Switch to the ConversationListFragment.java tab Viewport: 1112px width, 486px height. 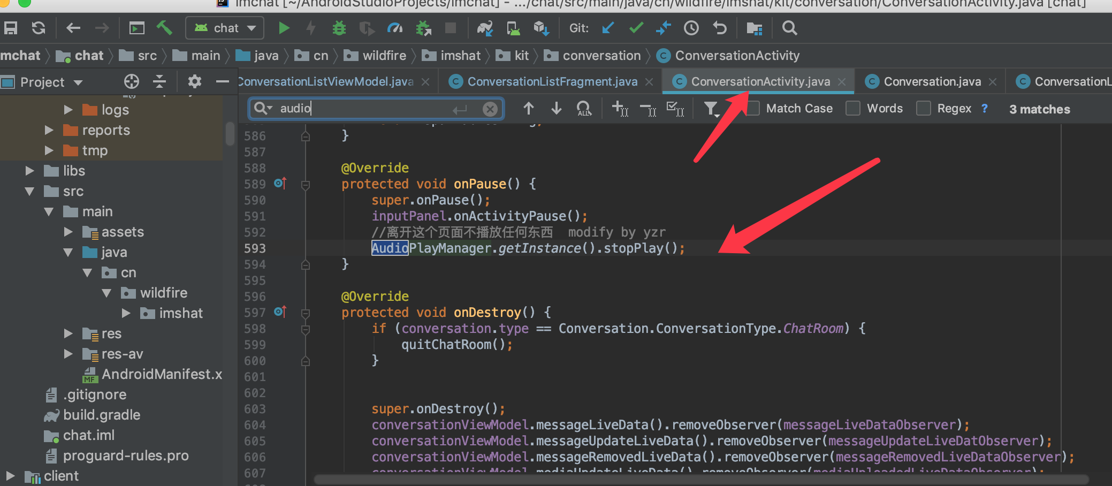pyautogui.click(x=551, y=81)
